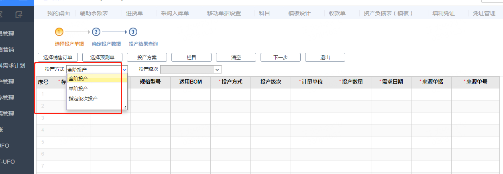The image size is (503, 174).
Task: Select row number 5 in the table
Action: click(x=43, y=142)
